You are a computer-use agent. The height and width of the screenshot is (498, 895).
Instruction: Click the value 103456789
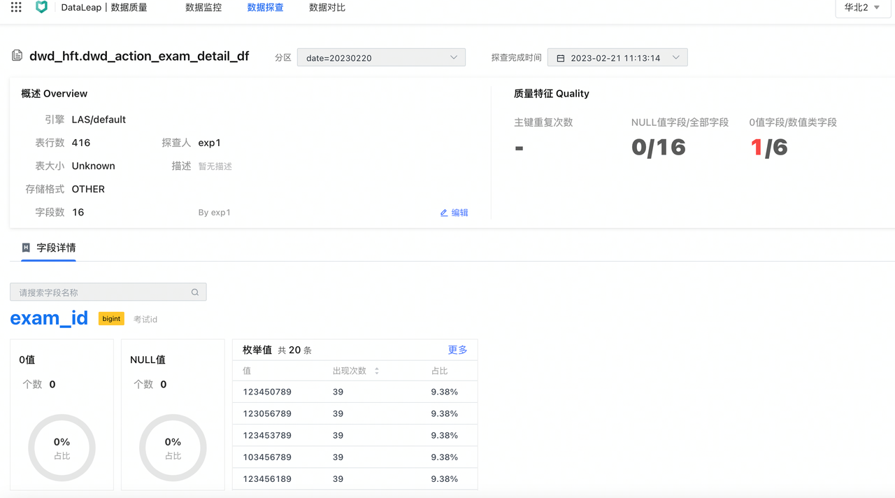pyautogui.click(x=267, y=457)
